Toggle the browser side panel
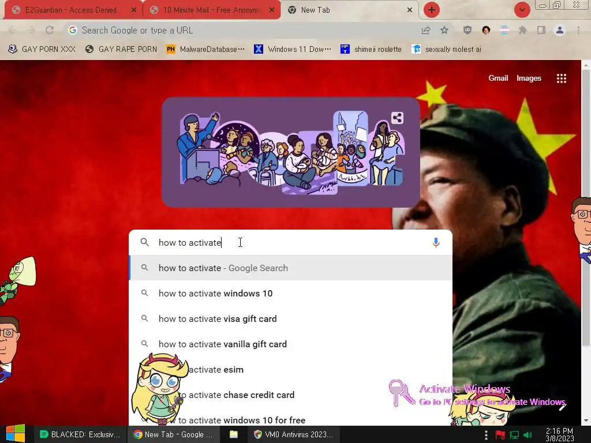The height and width of the screenshot is (443, 591). coord(541,30)
